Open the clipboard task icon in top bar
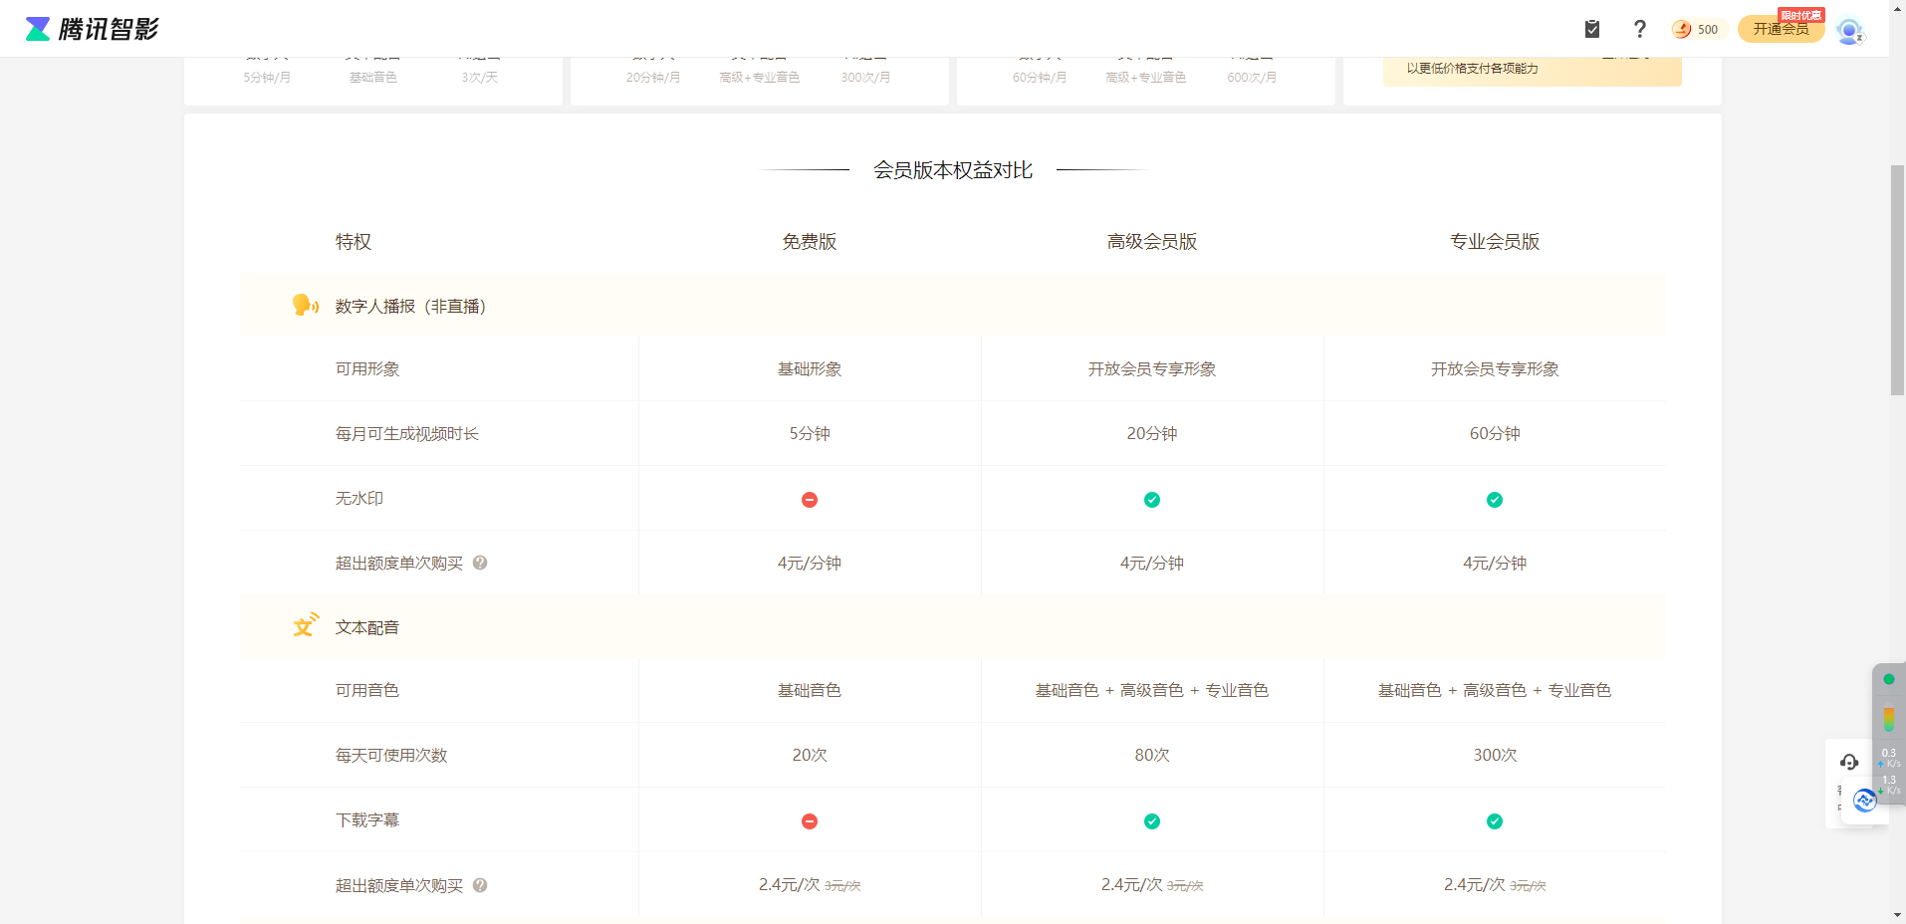The height and width of the screenshot is (924, 1906). 1590,29
